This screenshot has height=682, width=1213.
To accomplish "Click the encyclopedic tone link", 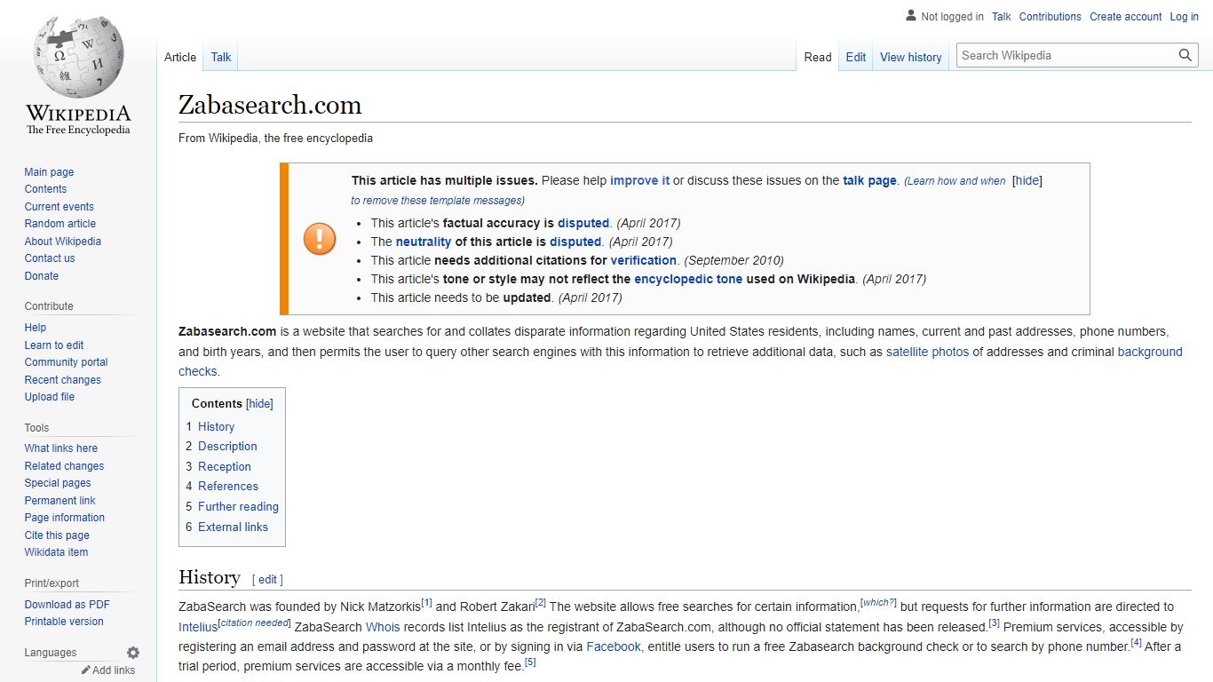I will click(x=688, y=279).
